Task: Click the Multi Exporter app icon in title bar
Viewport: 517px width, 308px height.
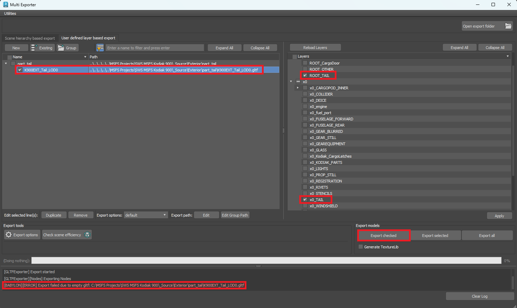Action: click(x=5, y=4)
